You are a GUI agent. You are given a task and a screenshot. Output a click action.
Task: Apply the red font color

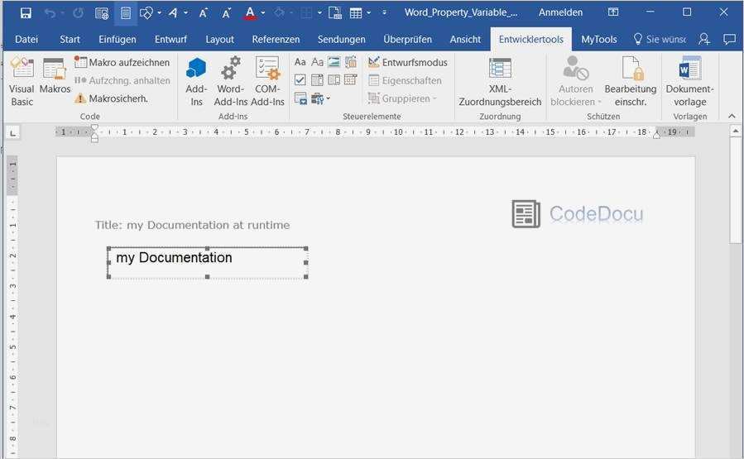point(250,12)
